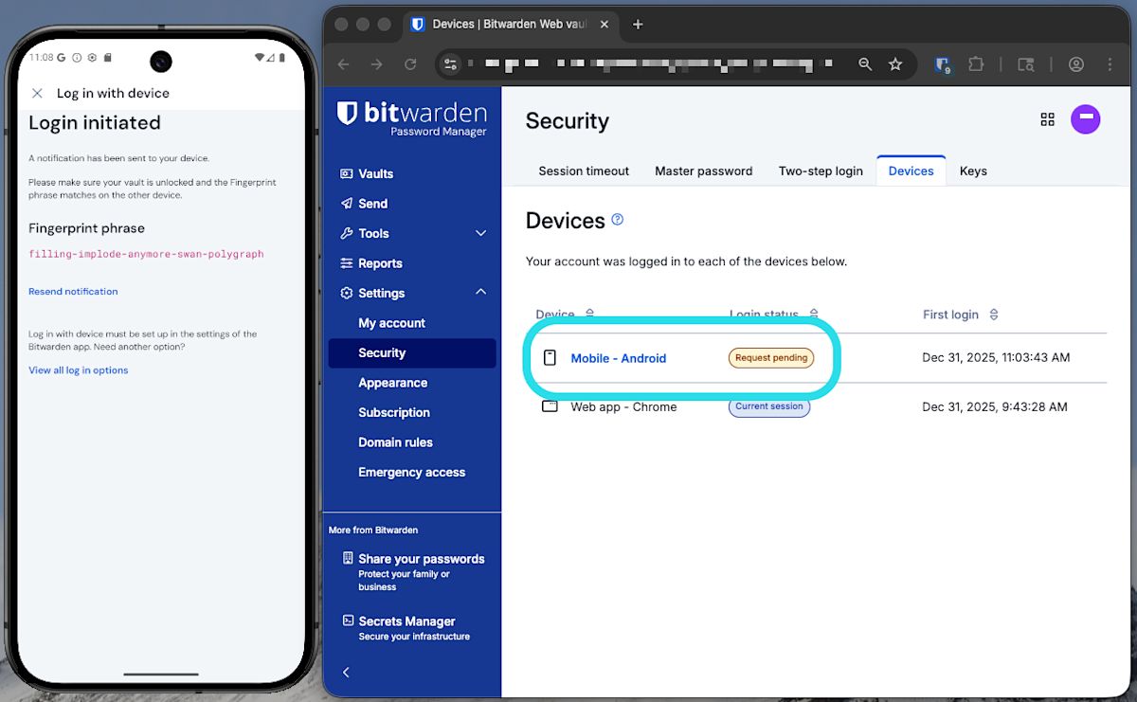This screenshot has height=702, width=1137.
Task: Select the Mobile - Android device entry
Action: 619,358
